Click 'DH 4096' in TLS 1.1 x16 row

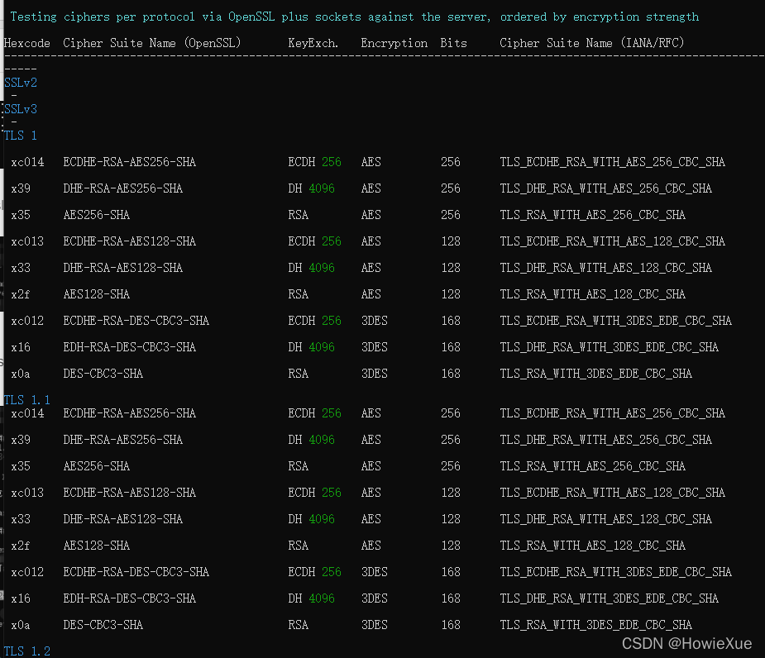click(311, 598)
